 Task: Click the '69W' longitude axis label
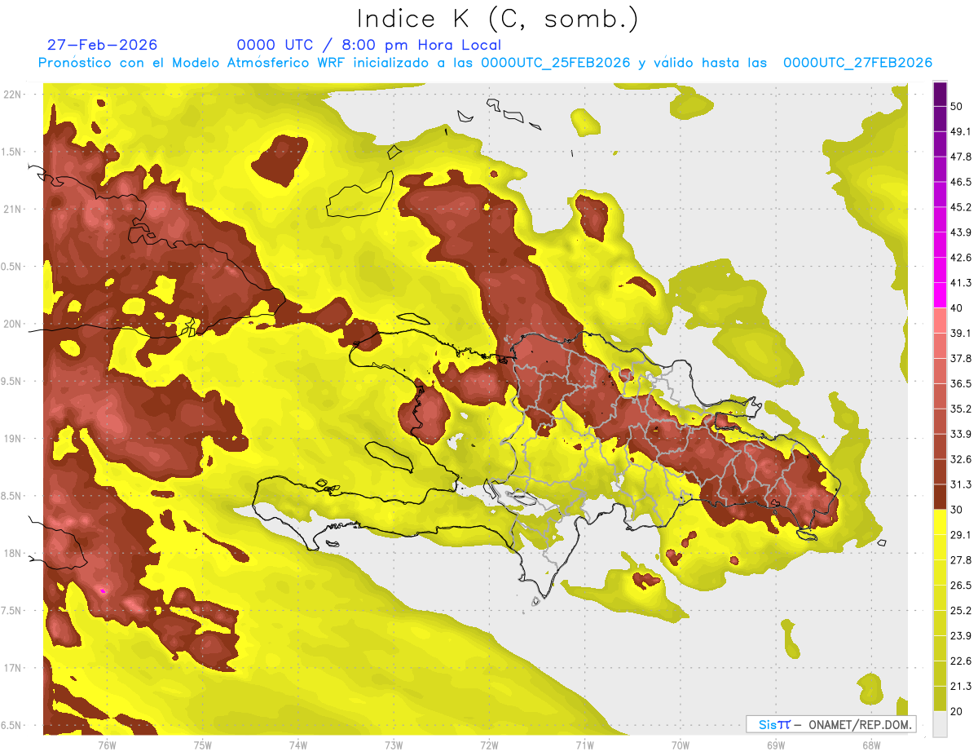[775, 745]
